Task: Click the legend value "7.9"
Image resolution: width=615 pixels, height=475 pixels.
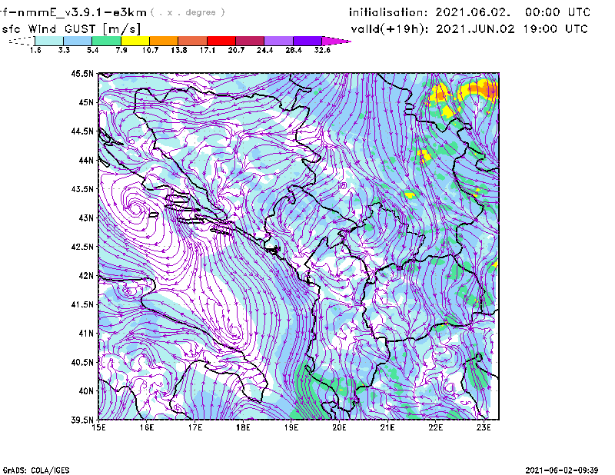Action: click(x=121, y=50)
